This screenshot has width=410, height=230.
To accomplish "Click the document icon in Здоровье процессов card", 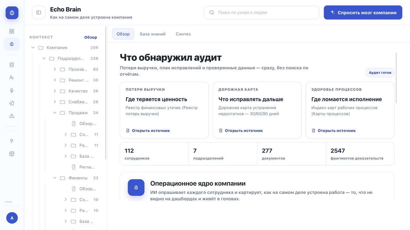I will pyautogui.click(x=314, y=131).
